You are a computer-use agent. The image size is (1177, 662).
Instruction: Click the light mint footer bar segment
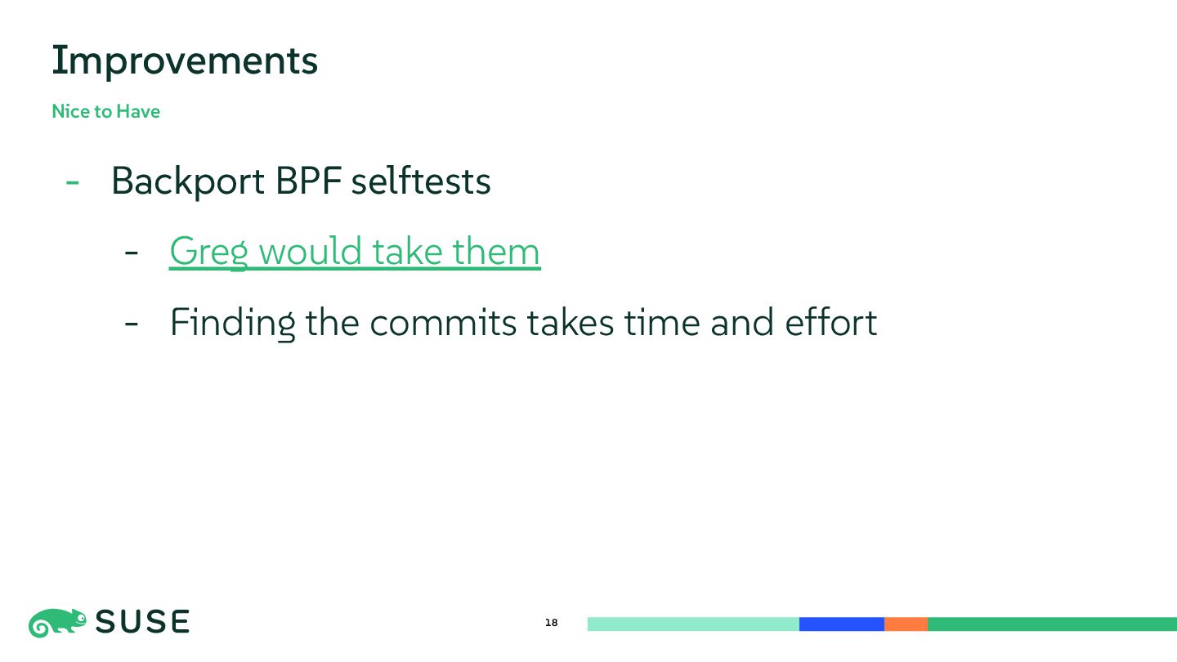[693, 624]
